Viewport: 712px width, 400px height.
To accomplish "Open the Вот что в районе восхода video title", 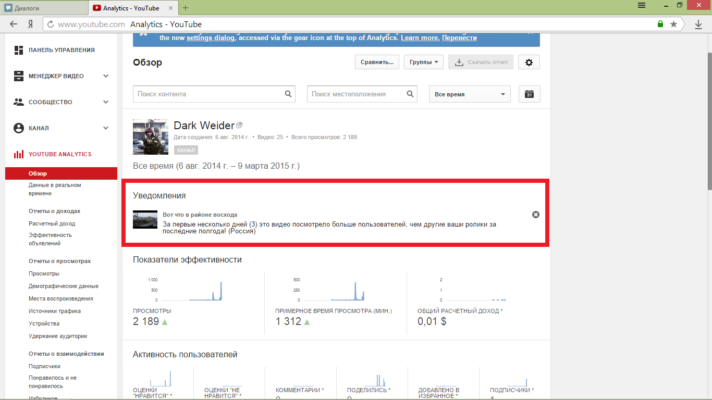I will click(x=200, y=215).
